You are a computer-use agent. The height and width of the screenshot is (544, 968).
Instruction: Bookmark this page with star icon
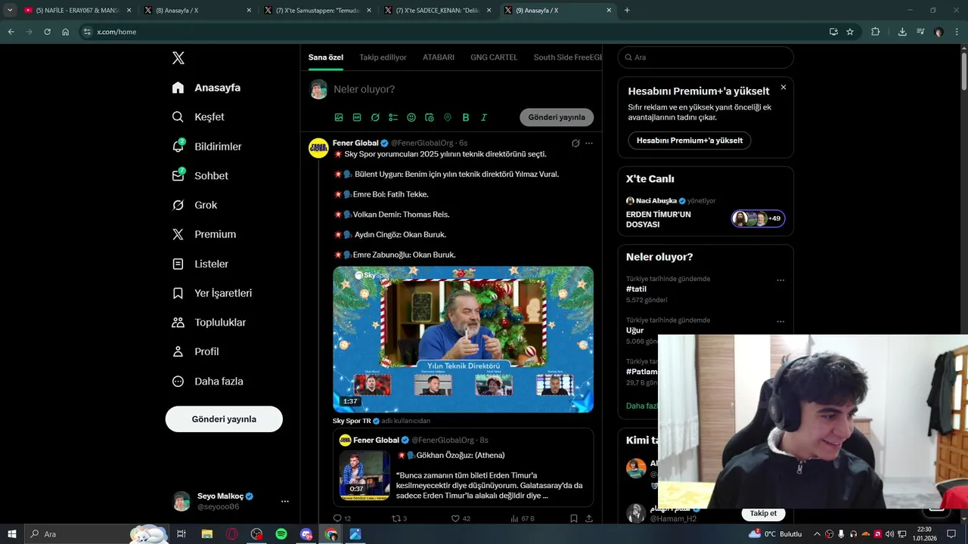pos(850,32)
